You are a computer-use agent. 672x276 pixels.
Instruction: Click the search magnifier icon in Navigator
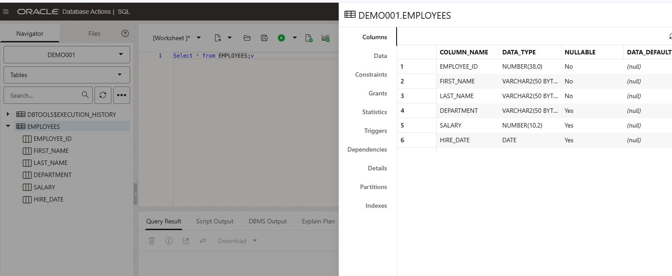[x=85, y=95]
